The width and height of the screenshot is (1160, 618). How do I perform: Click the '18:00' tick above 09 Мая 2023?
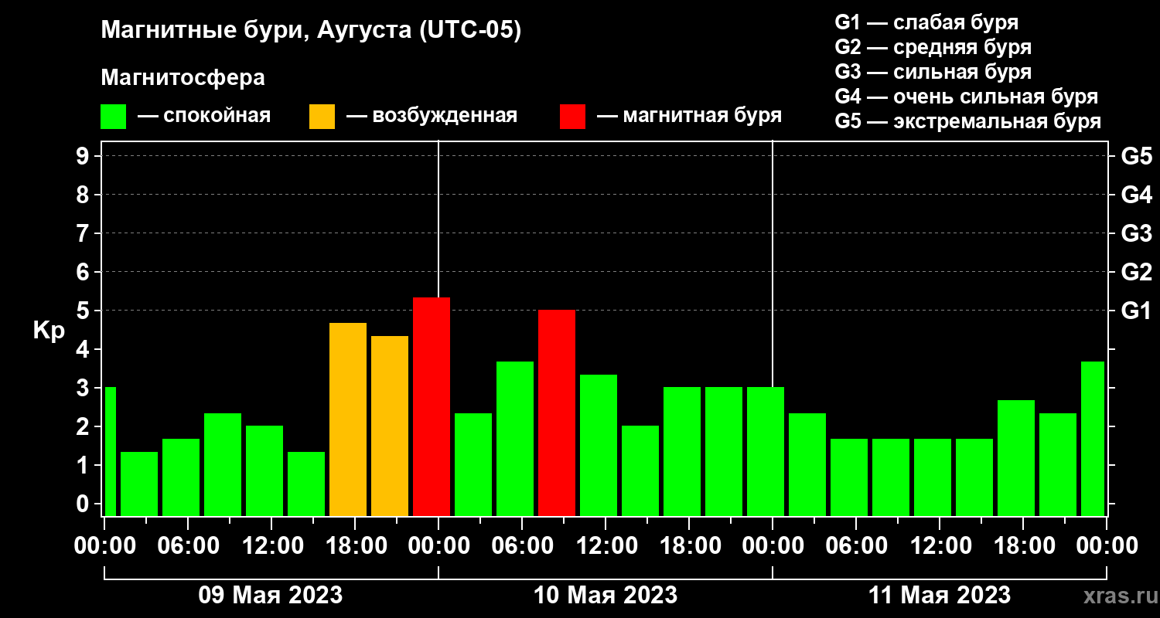[x=355, y=545]
